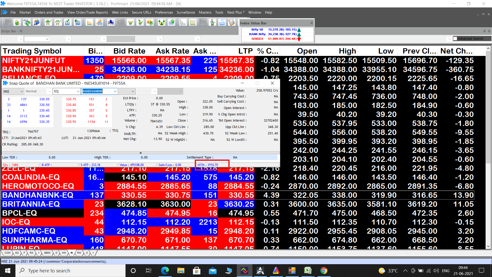Select the BRITANNIA-EQ row
The height and width of the screenshot is (277, 492).
coord(238,204)
